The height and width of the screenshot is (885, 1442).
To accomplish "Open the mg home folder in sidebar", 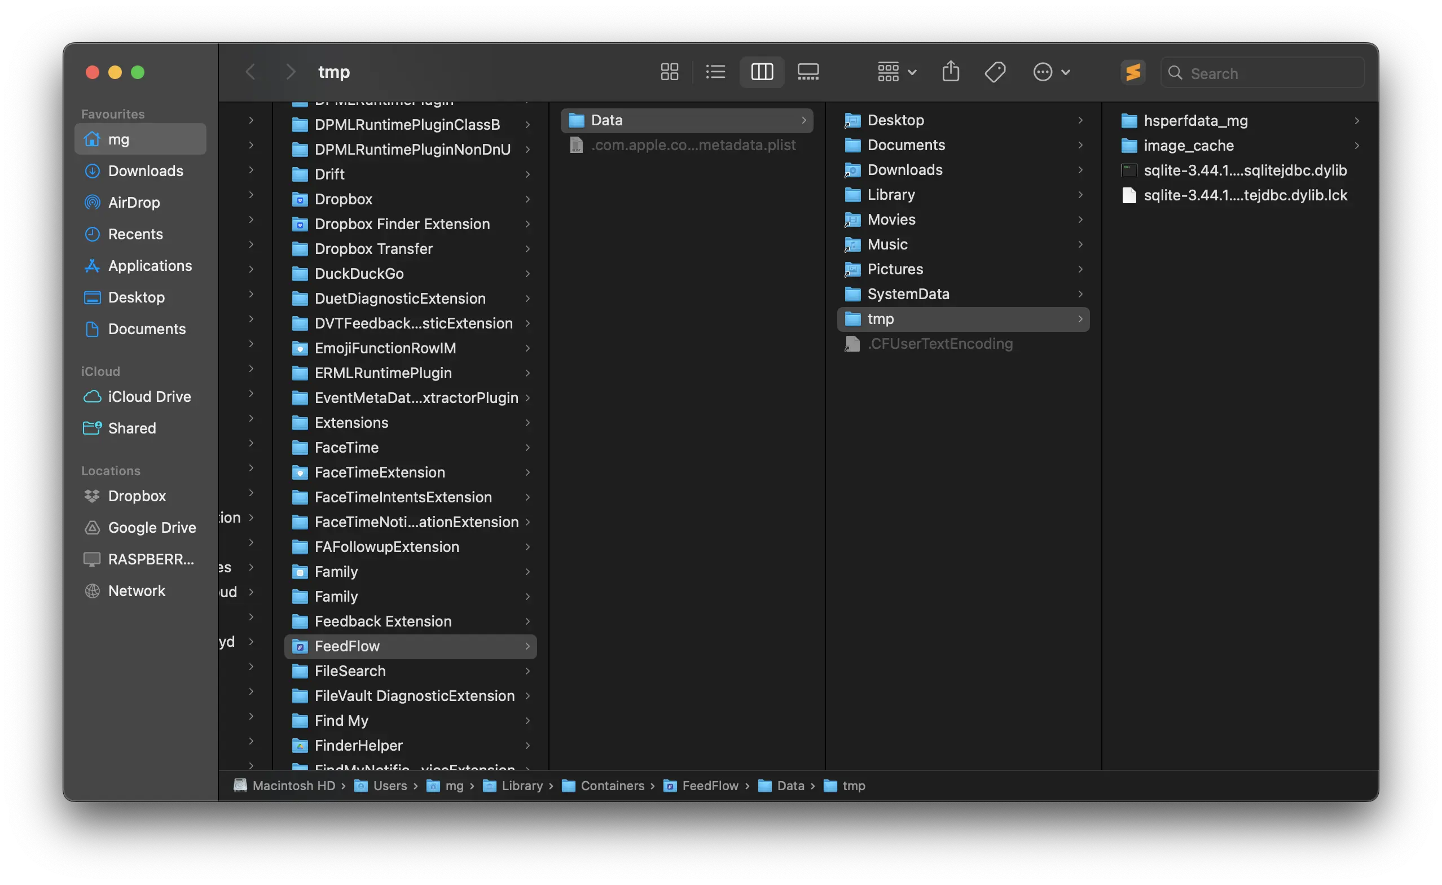I will coord(140,139).
